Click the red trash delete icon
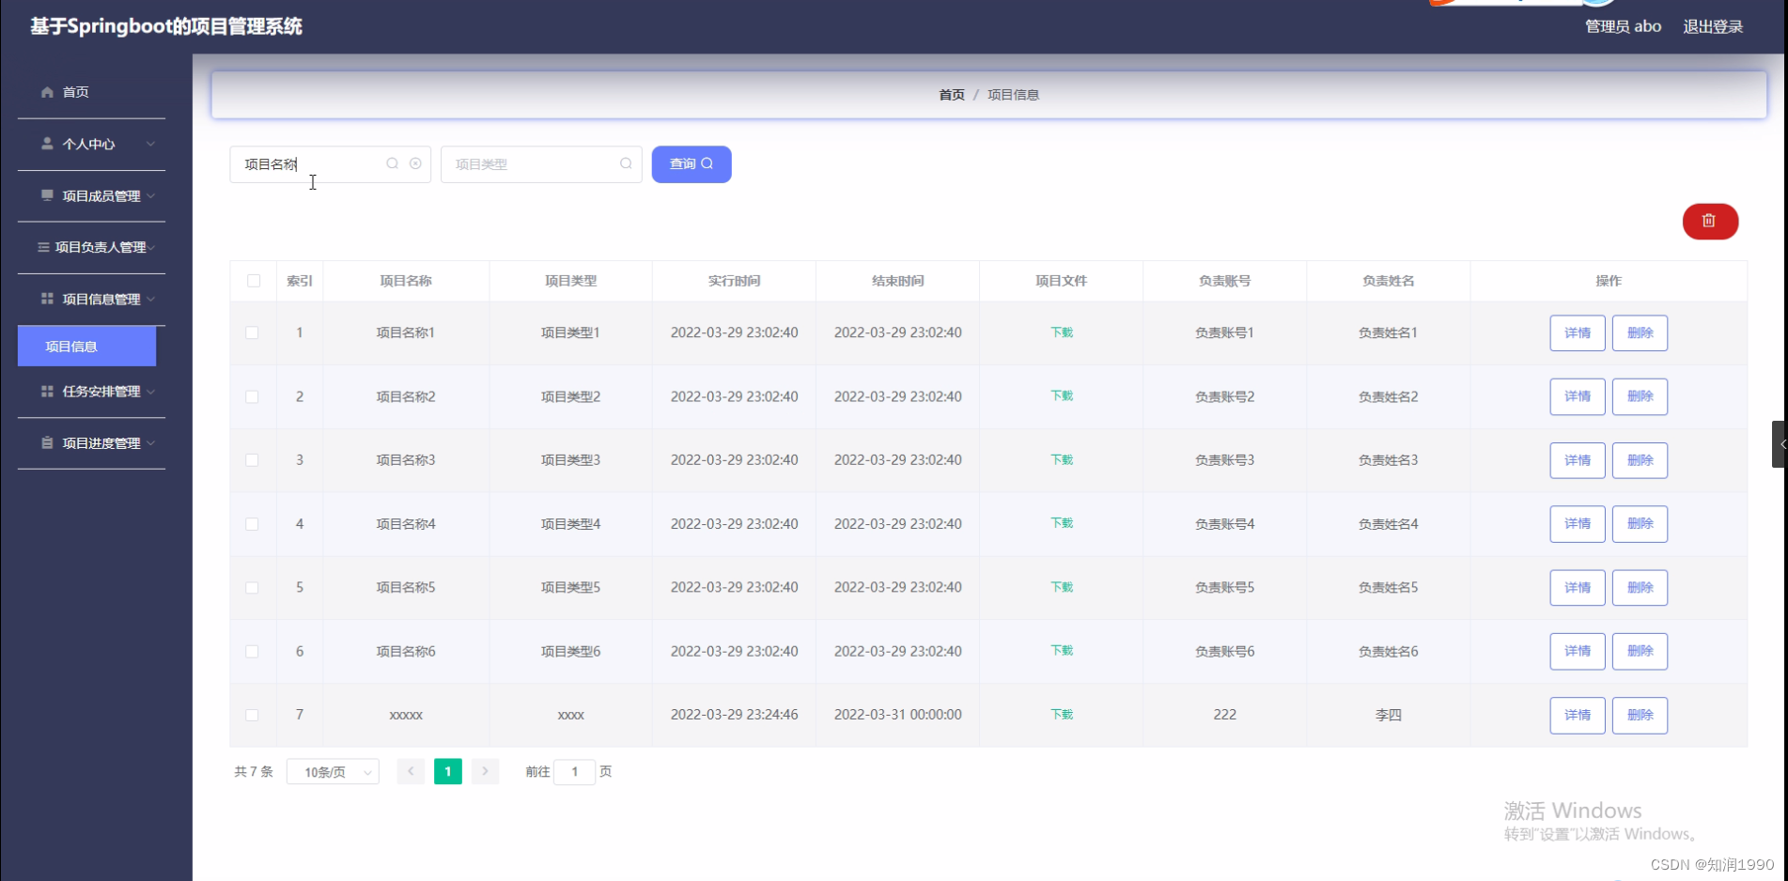 tap(1709, 222)
